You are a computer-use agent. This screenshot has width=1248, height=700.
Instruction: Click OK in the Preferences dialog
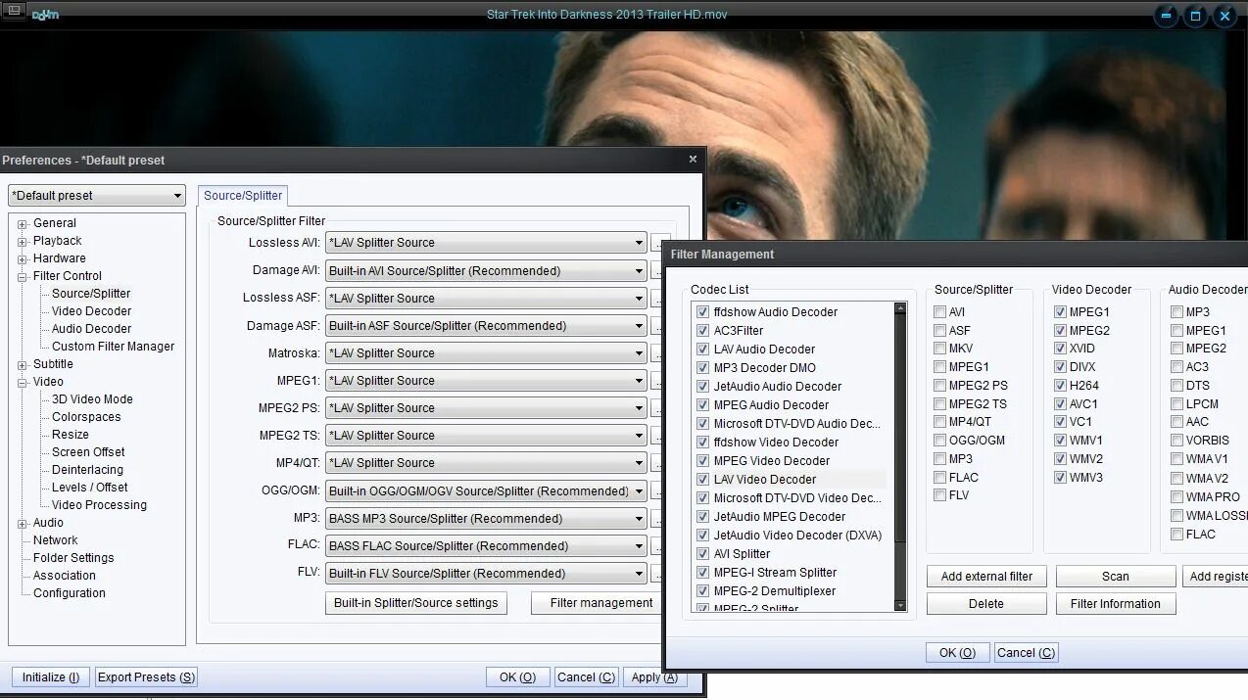(x=517, y=677)
